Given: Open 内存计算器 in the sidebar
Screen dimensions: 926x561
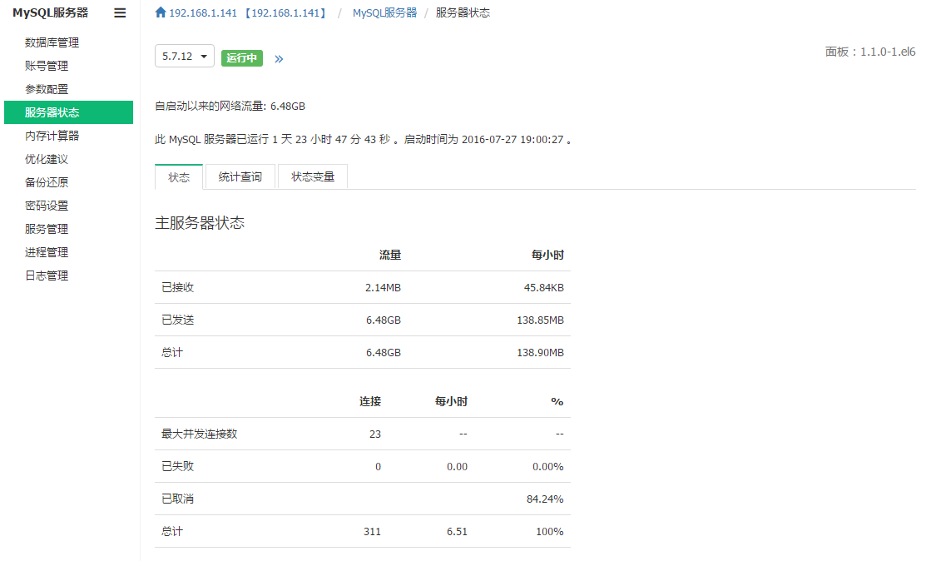Looking at the screenshot, I should (52, 136).
